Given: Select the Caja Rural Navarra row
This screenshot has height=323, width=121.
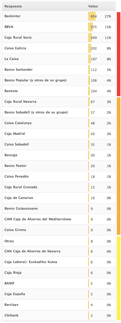Looking at the screenshot, I should pyautogui.click(x=59, y=102).
